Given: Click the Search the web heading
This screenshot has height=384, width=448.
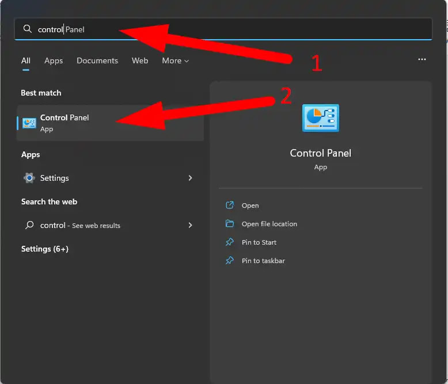Looking at the screenshot, I should tap(49, 201).
